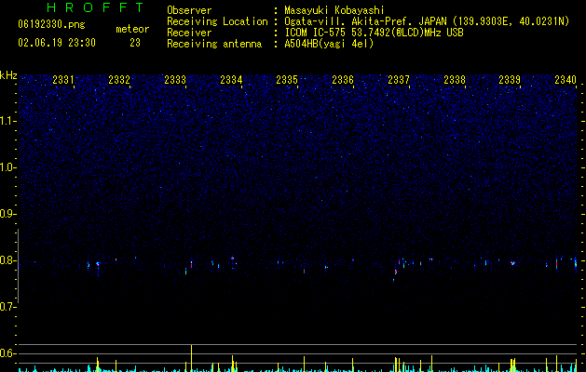Click the Receiver label
The height and width of the screenshot is (372, 586).
189,33
